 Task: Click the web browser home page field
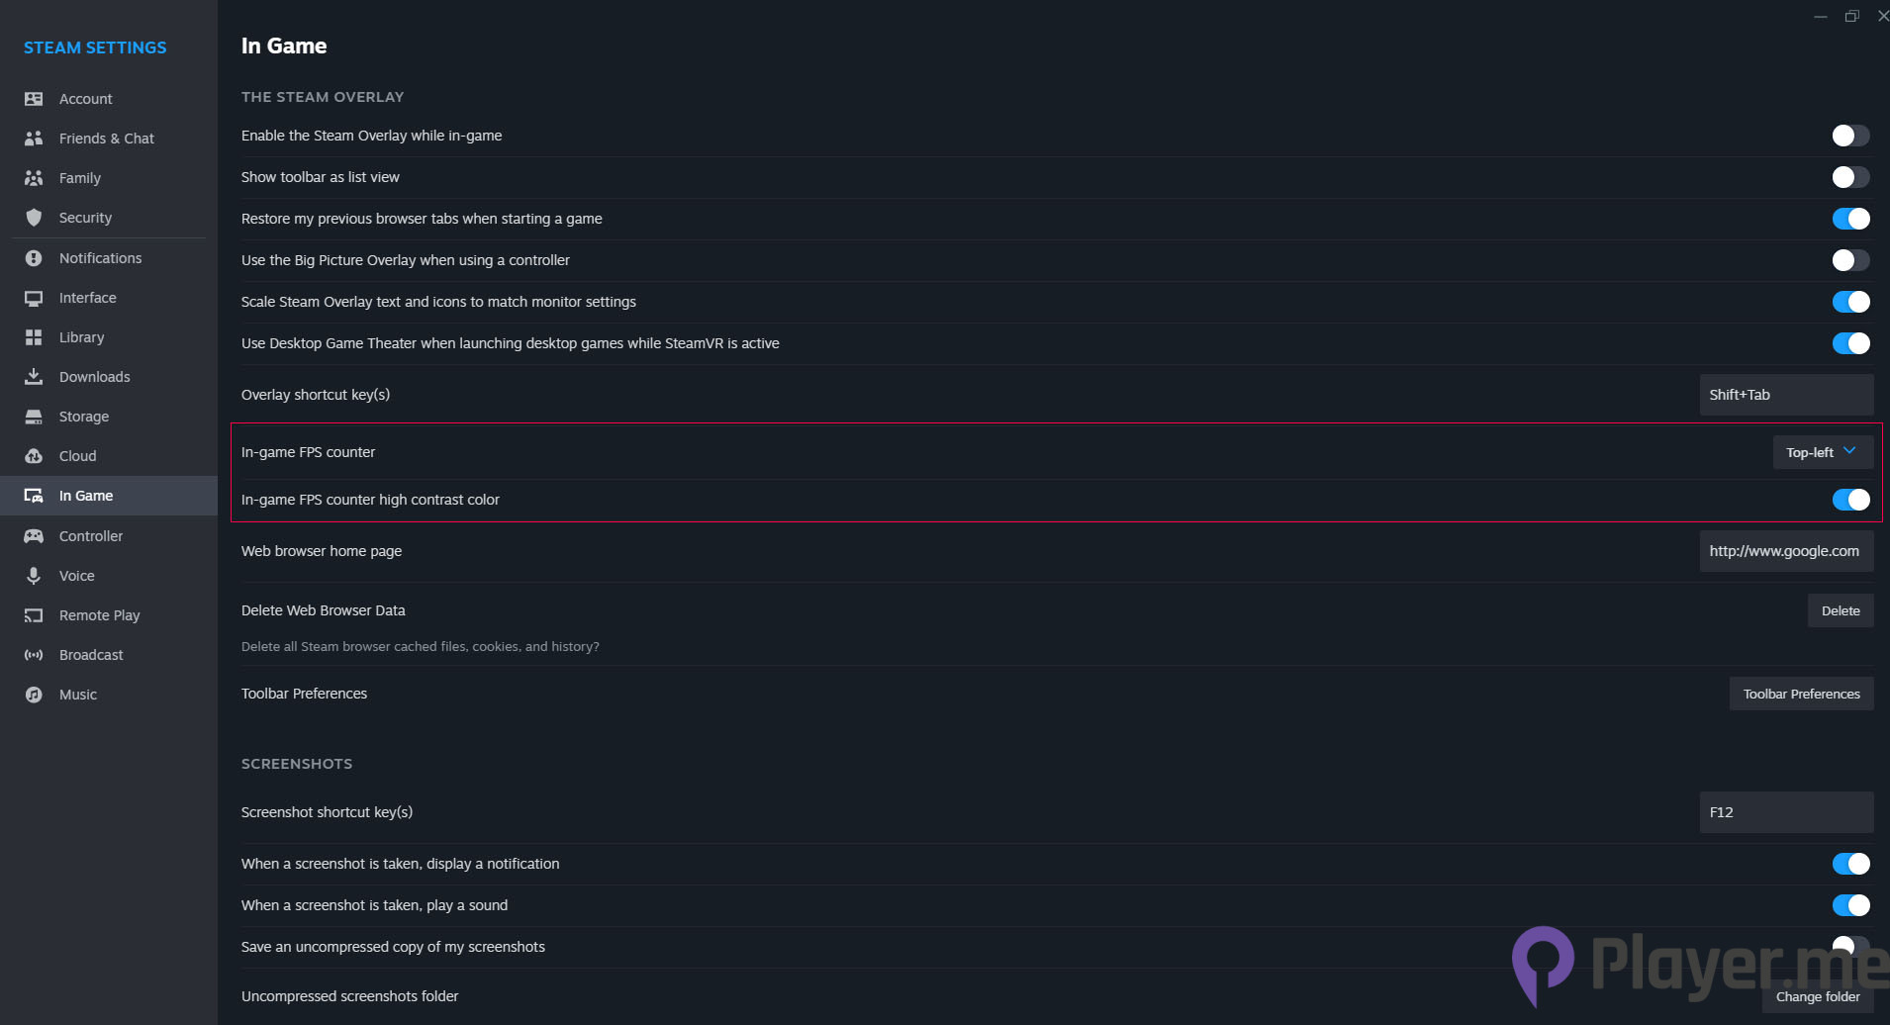point(1783,551)
